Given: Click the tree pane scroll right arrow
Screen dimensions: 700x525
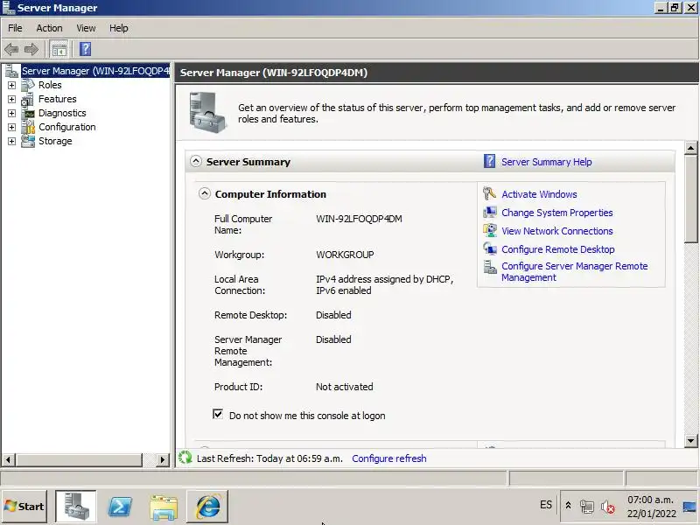Looking at the screenshot, I should tap(163, 459).
